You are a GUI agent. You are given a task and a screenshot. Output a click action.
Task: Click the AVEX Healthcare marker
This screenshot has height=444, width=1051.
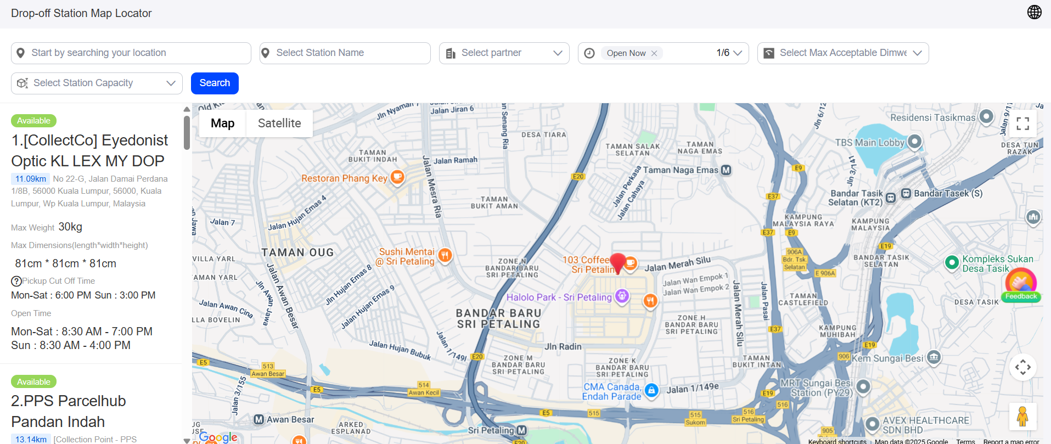tap(873, 424)
